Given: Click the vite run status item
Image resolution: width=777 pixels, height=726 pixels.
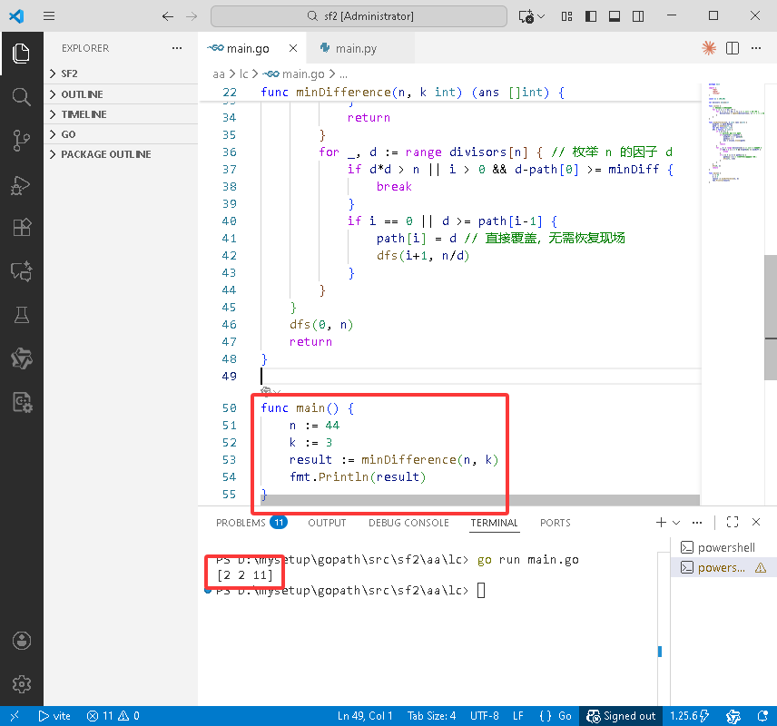Looking at the screenshot, I should 54,716.
